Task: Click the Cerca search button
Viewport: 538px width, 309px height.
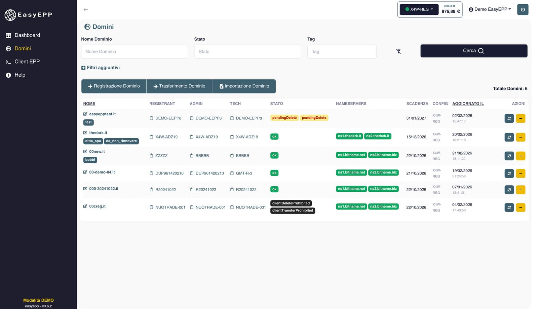Action: (x=473, y=51)
